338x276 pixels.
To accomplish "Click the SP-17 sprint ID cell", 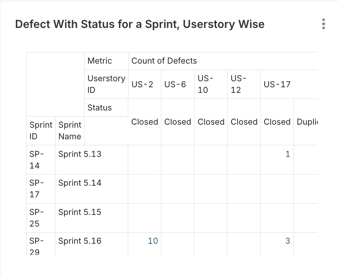I will click(x=36, y=189).
